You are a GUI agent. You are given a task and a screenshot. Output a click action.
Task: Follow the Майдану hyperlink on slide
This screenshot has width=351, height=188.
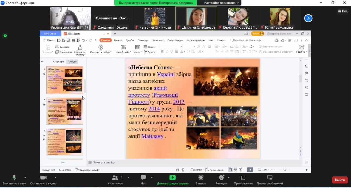coord(152,136)
